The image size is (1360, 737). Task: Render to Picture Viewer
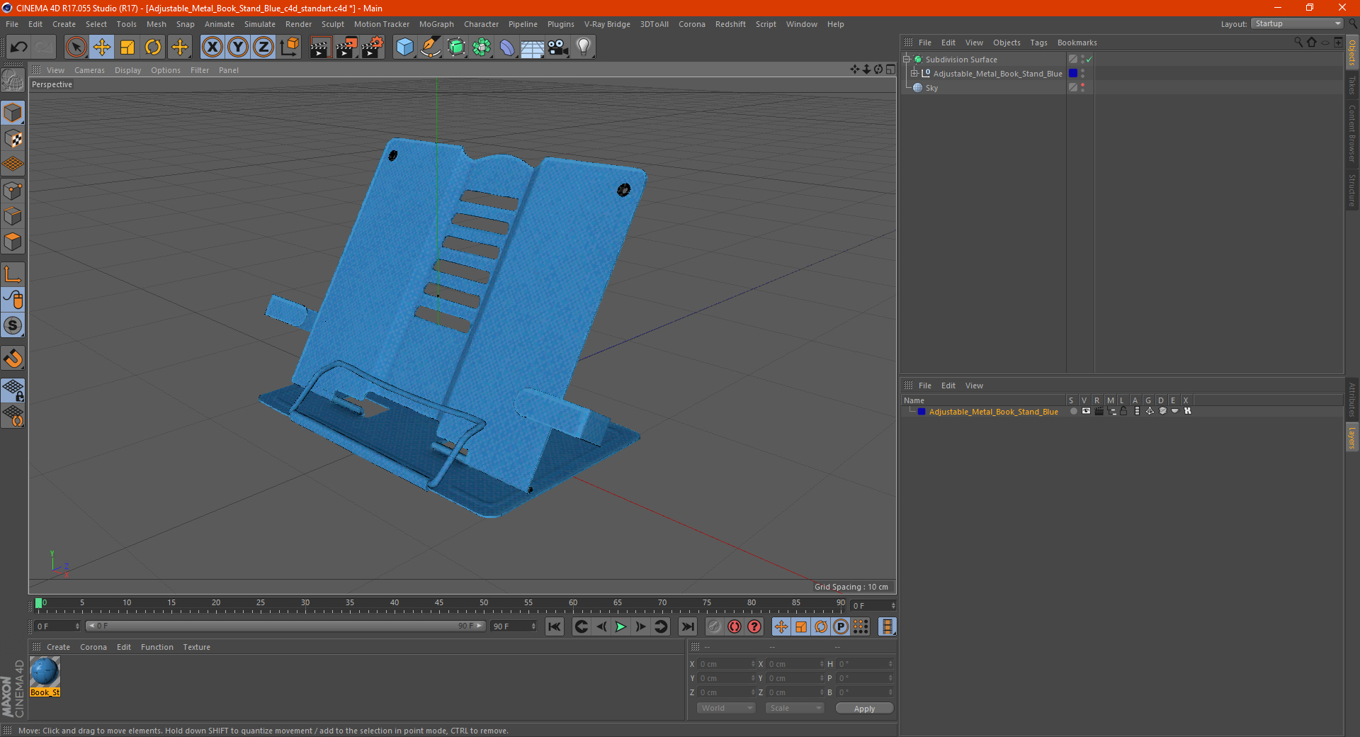(x=346, y=47)
